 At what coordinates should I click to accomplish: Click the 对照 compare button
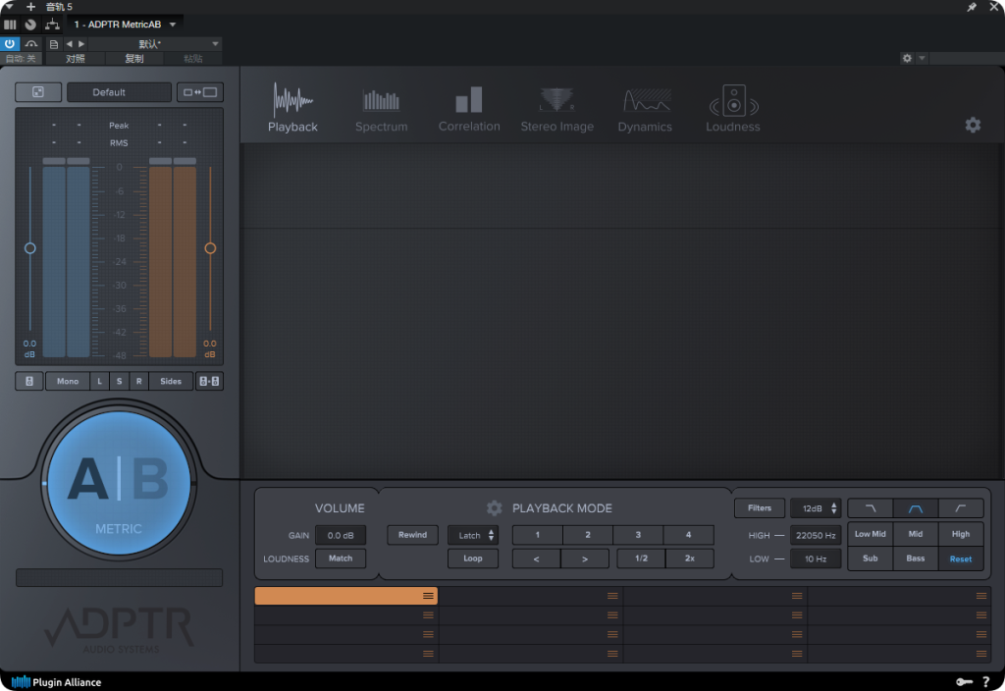coord(75,58)
